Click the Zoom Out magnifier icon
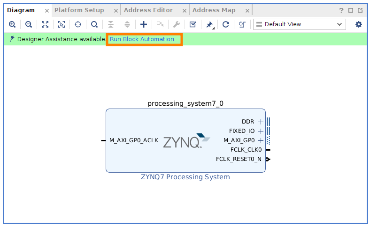Viewport: 370px width, 226px height. pos(29,24)
